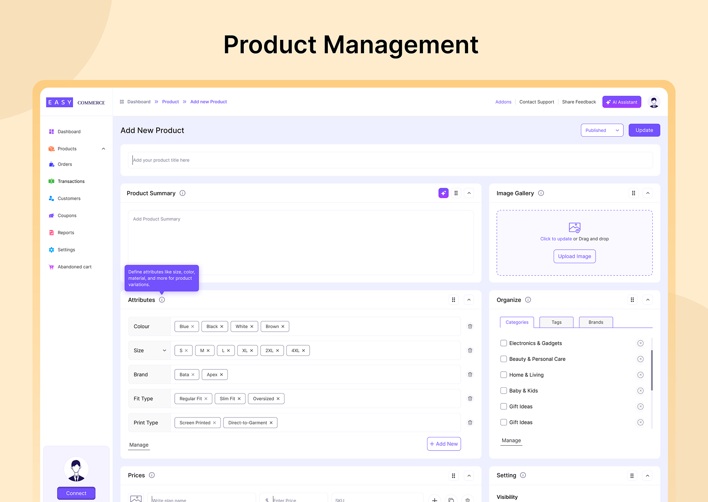Open the Addons link
Viewport: 708px width, 502px height.
coord(503,102)
